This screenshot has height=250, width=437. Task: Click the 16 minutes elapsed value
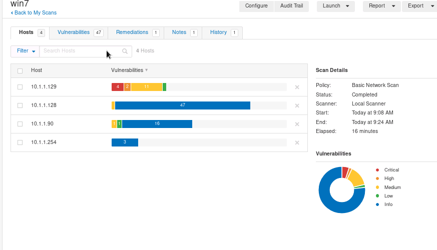[x=365, y=131]
